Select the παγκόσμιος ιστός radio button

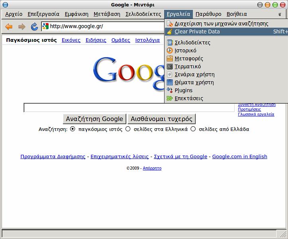[x=73, y=129]
